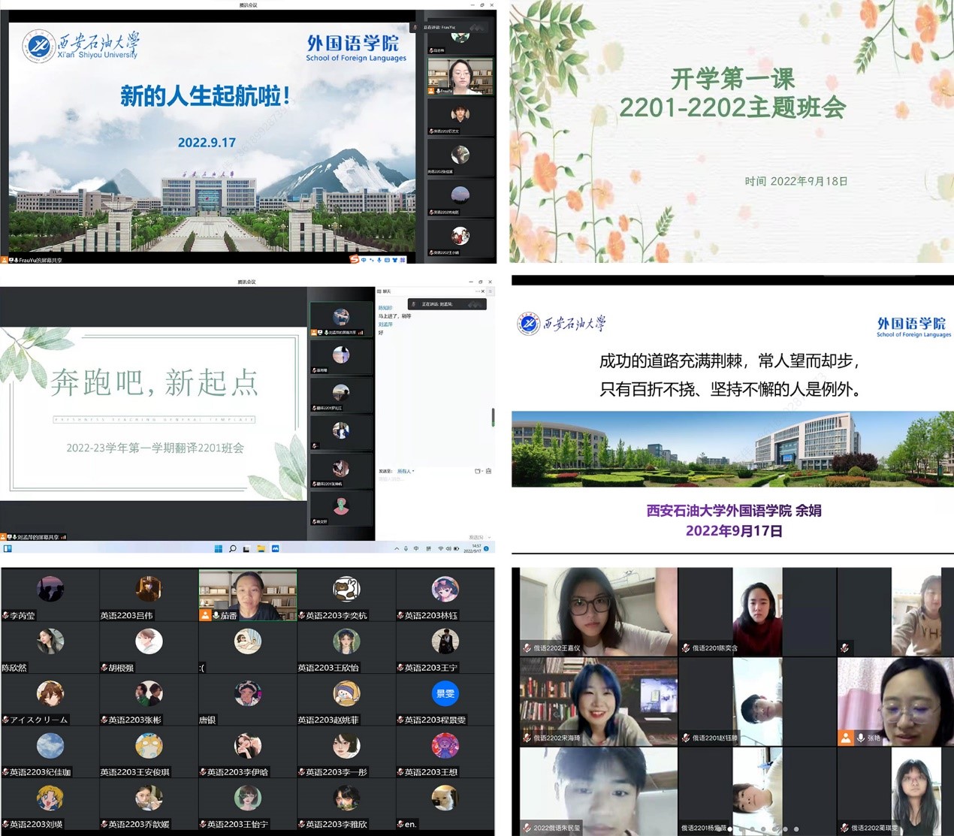The width and height of the screenshot is (954, 836).
Task: Open File Explorer folder icon in taskbar
Action: pyautogui.click(x=261, y=549)
